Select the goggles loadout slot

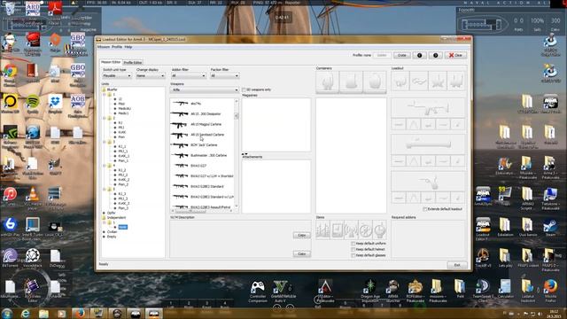[419, 81]
